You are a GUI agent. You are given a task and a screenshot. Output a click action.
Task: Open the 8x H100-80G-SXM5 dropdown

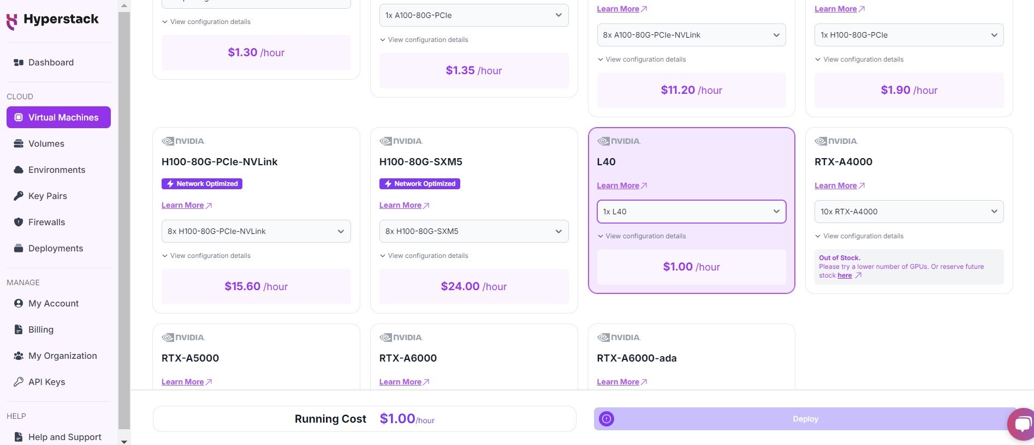coord(474,231)
